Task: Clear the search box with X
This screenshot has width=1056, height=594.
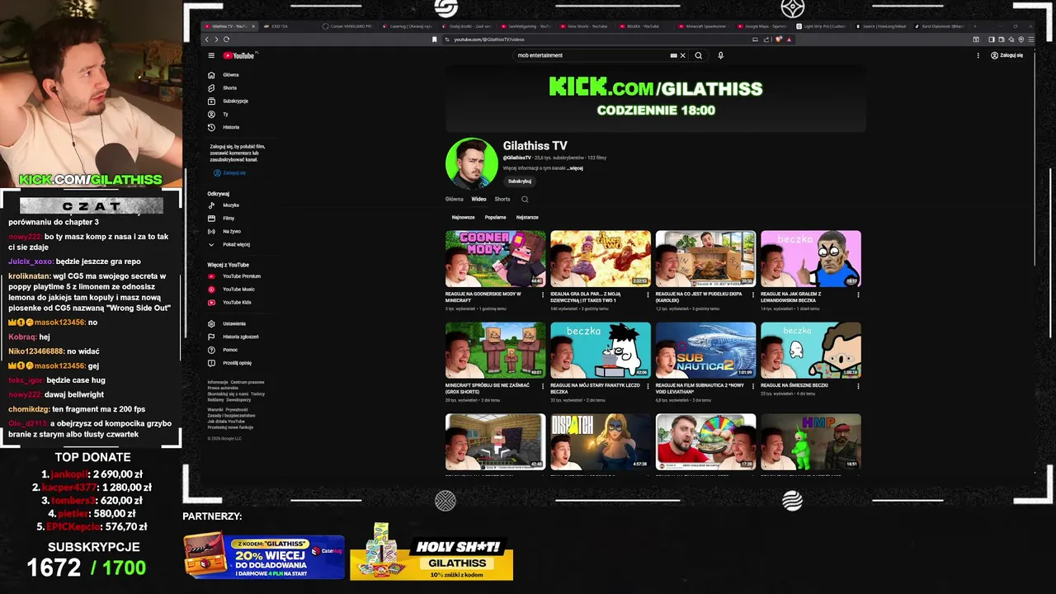Action: coord(682,55)
